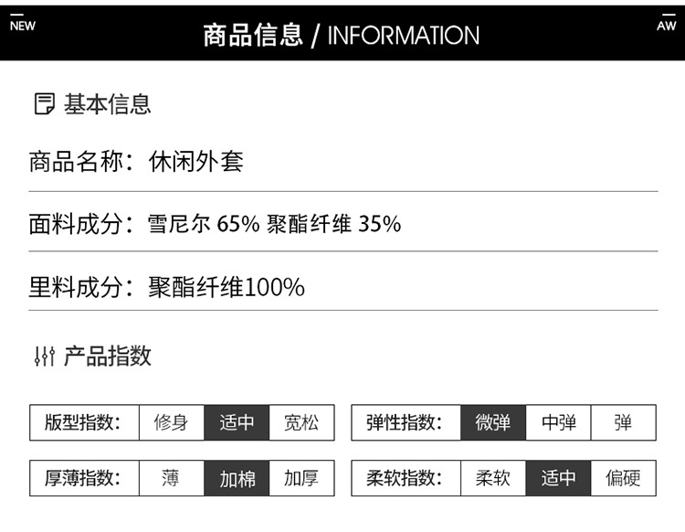
Task: Select 适中 softness option in 柔软指数
Action: click(x=558, y=477)
